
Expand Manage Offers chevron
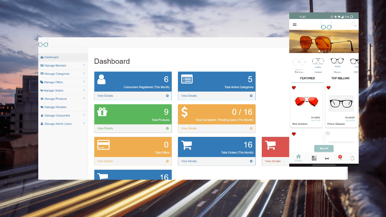coord(84,82)
